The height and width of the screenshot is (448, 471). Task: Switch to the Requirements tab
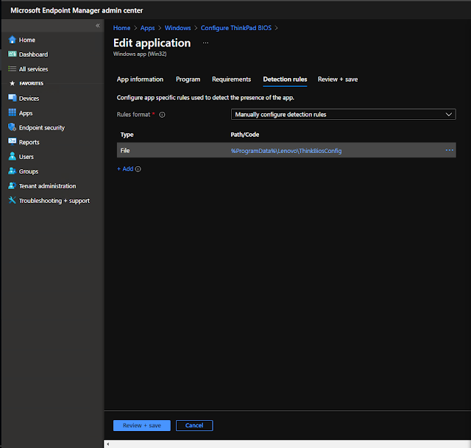(x=231, y=79)
